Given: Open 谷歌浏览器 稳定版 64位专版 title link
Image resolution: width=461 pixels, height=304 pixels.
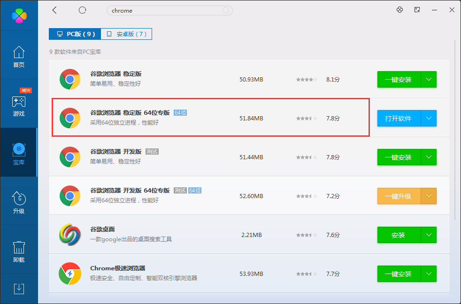Looking at the screenshot, I should click(x=130, y=113).
